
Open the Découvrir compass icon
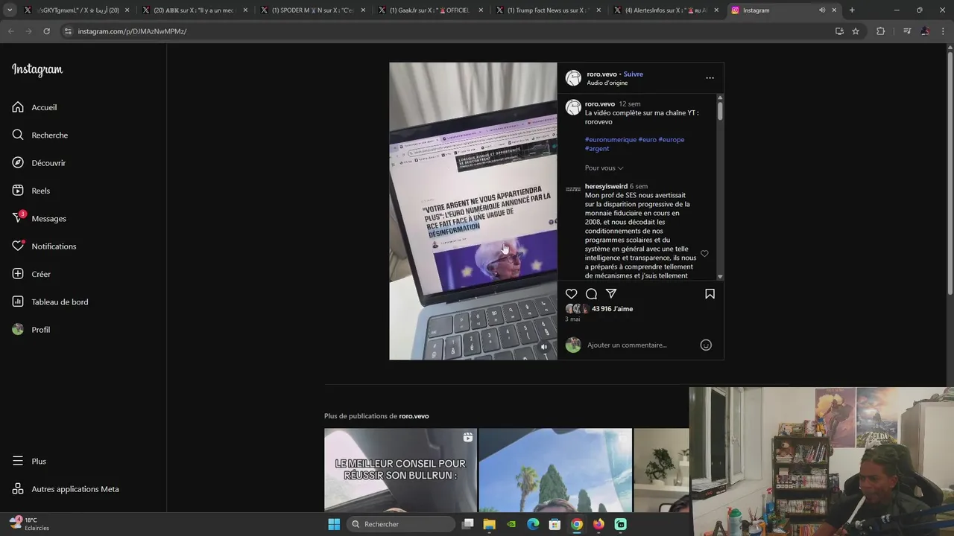18,162
